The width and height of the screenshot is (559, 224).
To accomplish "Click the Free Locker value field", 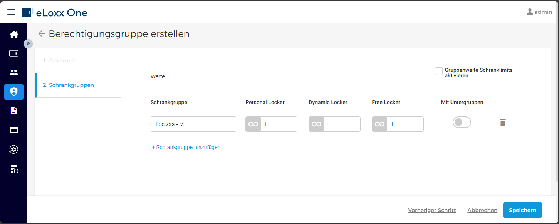I will [x=405, y=124].
